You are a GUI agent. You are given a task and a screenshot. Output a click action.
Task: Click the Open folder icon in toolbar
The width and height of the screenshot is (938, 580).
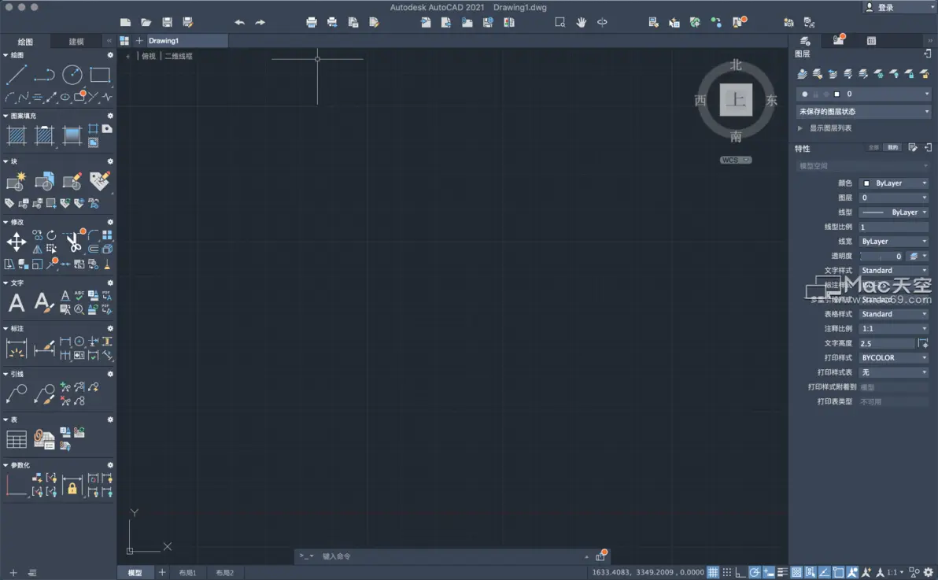coord(146,22)
